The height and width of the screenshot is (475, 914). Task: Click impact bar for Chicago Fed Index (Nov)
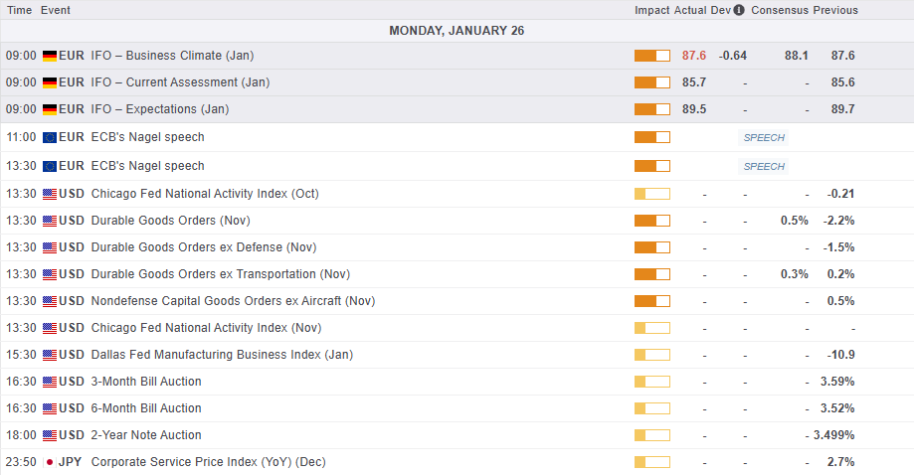click(x=651, y=328)
